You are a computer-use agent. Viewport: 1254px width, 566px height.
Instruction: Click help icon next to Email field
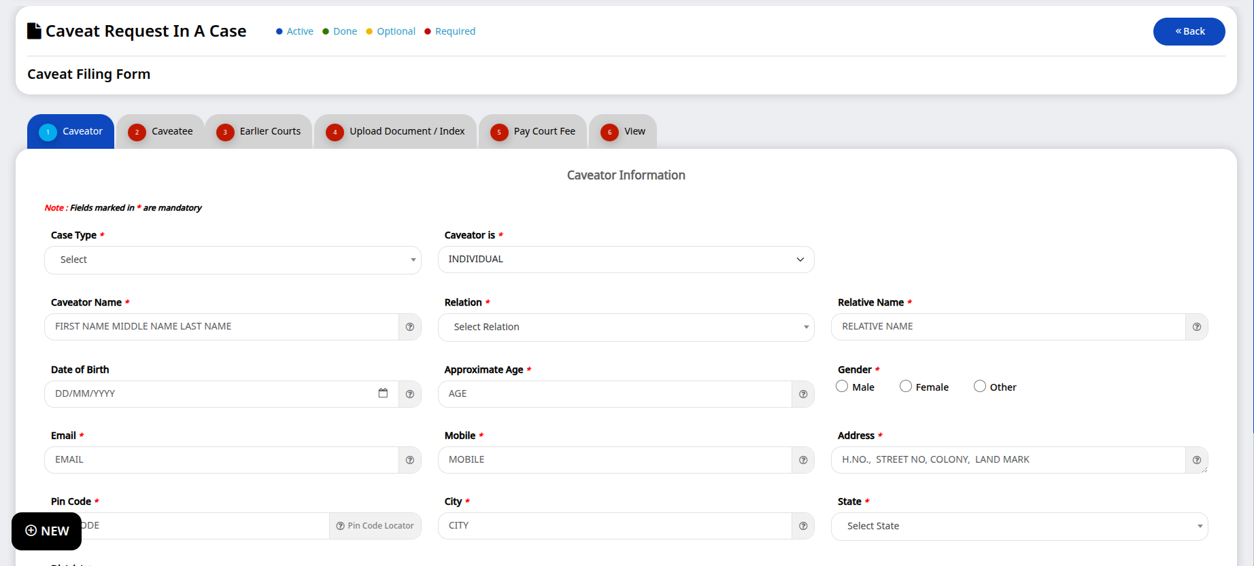tap(409, 460)
